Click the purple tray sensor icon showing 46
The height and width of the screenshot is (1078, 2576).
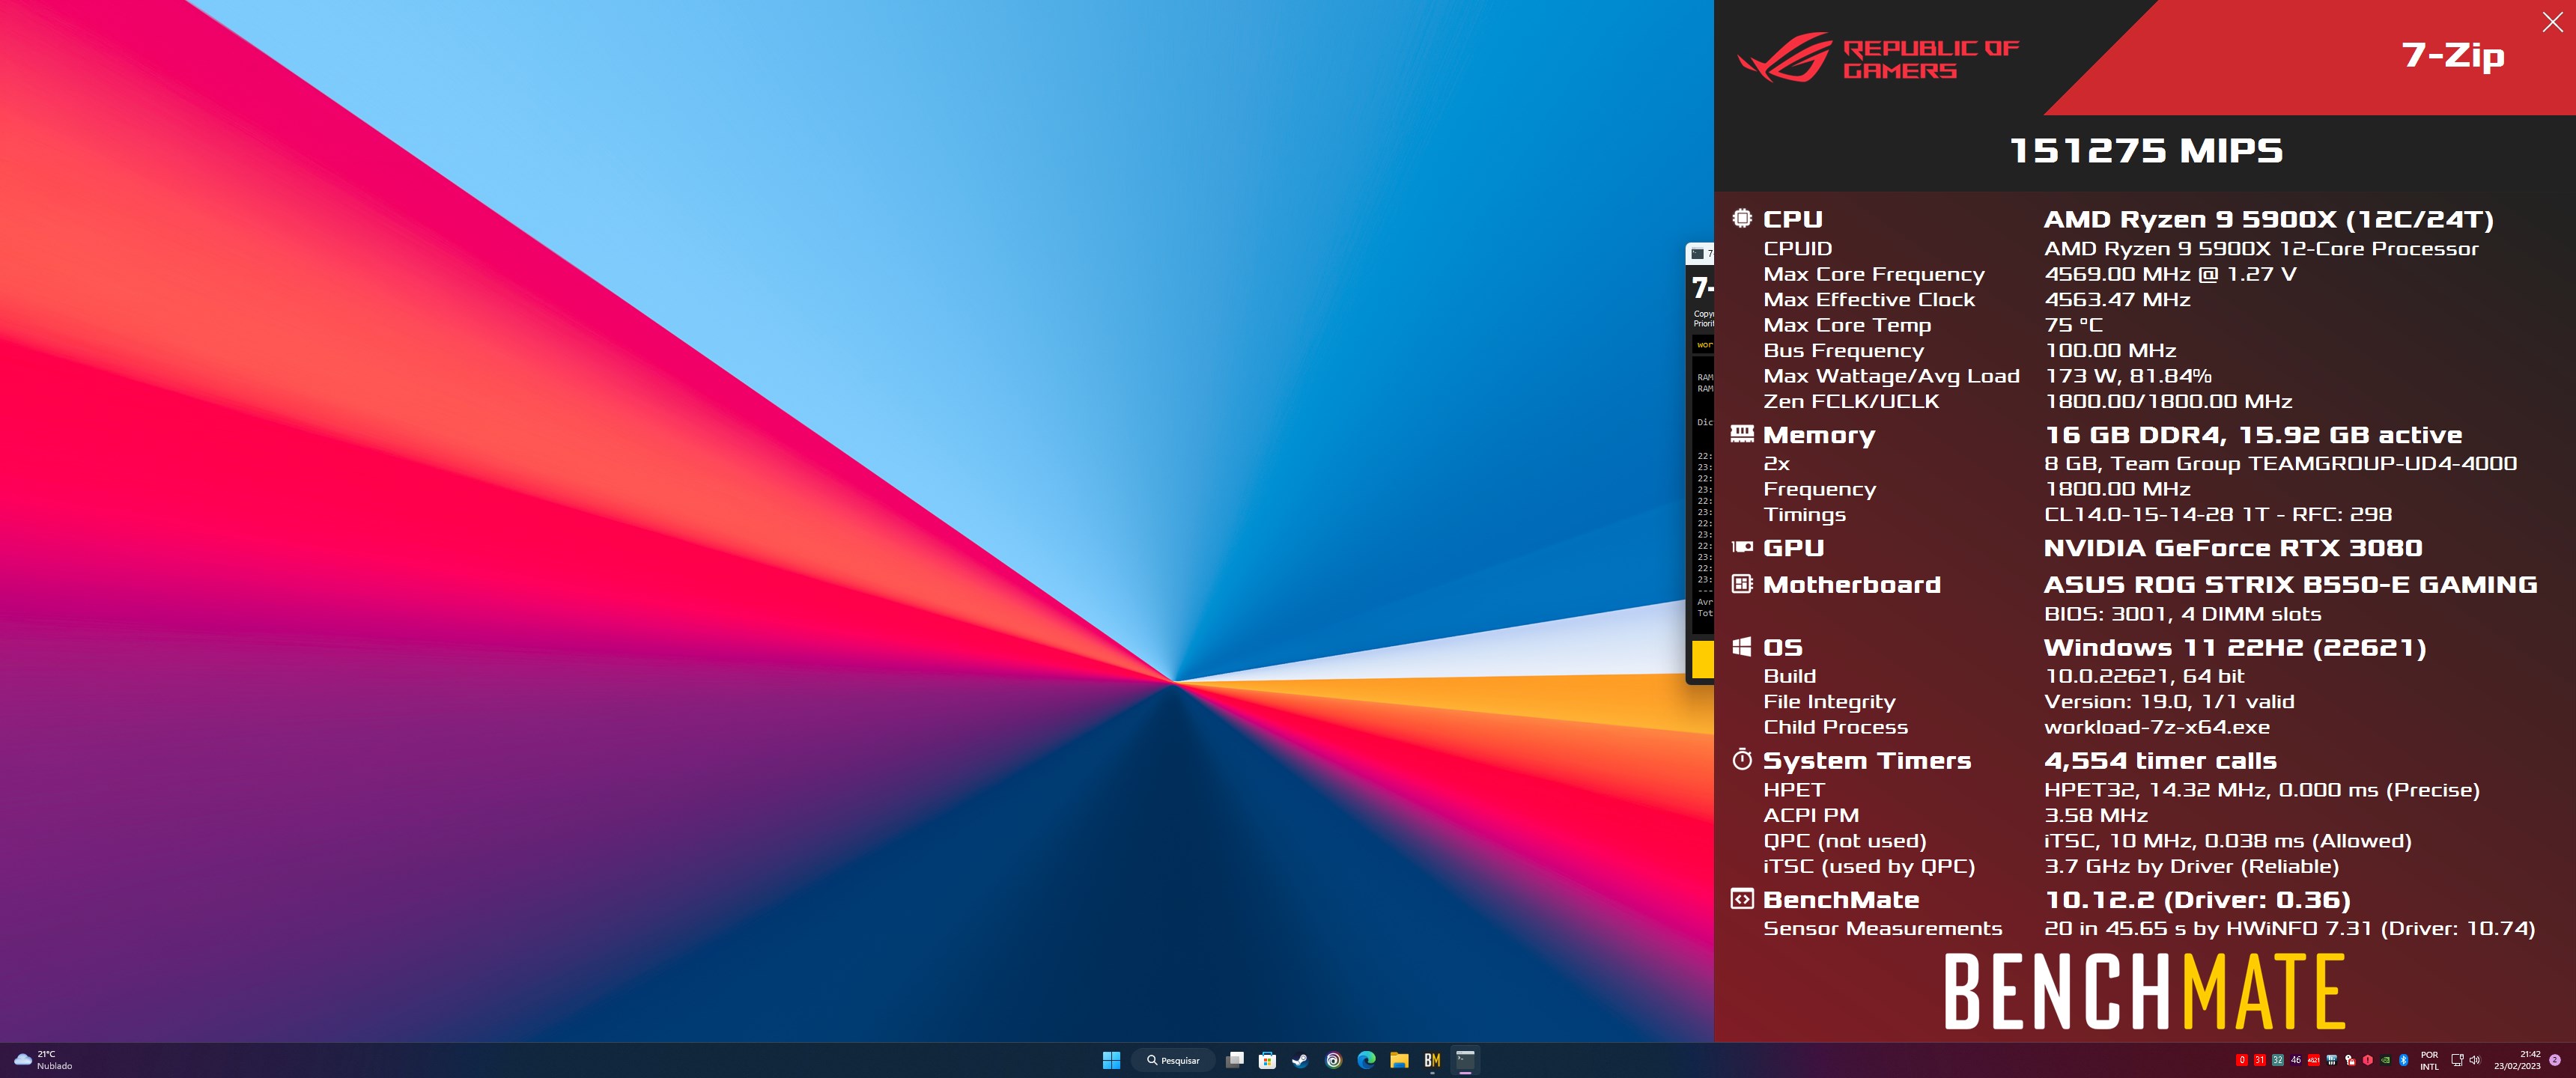point(2296,1060)
